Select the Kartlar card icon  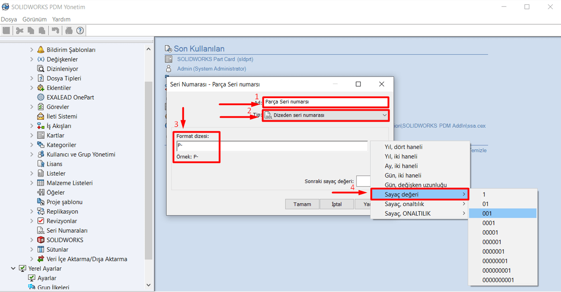41,135
